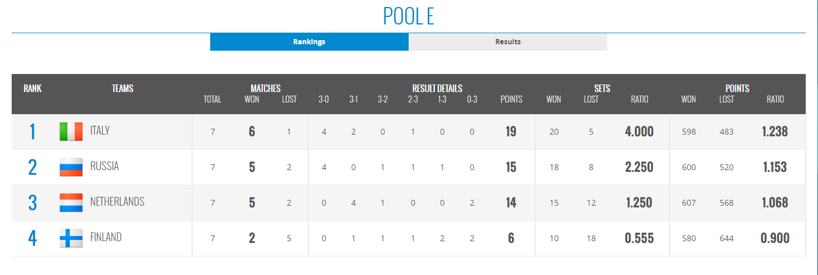Click the Teams column header
Screen dimensions: 818x275
pyautogui.click(x=123, y=89)
